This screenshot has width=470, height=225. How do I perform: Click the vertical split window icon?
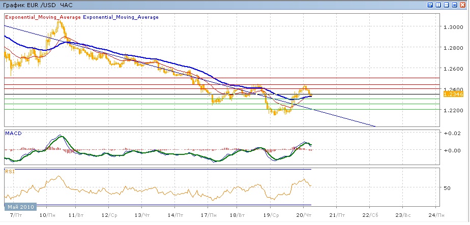[439, 5]
